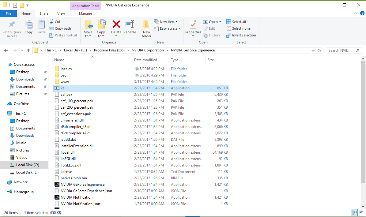366x217 pixels.
Task: Select Quick access in navigation pane
Action: 24,65
